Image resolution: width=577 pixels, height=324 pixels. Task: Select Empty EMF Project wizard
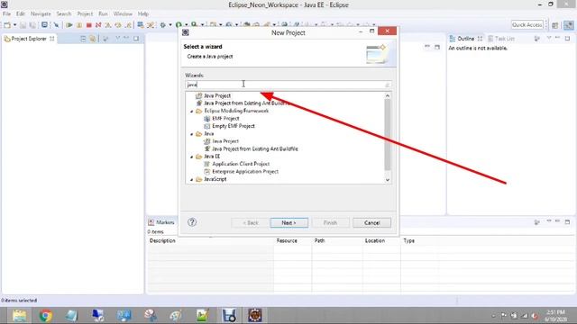234,126
